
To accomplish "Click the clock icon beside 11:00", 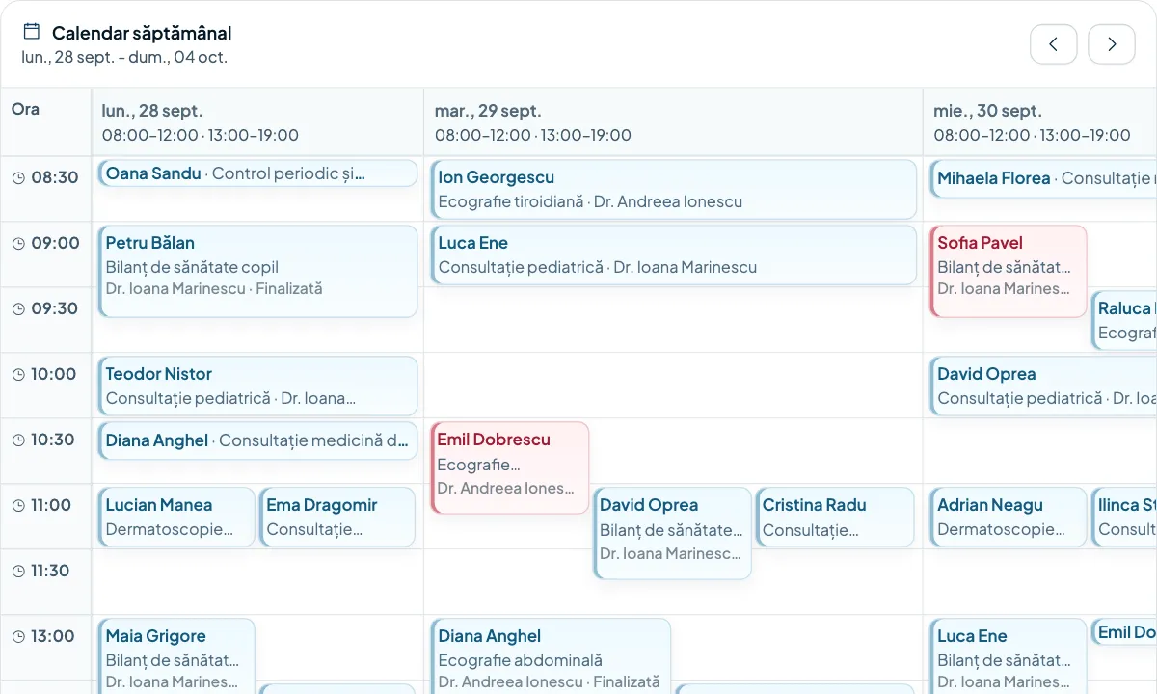I will 18,505.
